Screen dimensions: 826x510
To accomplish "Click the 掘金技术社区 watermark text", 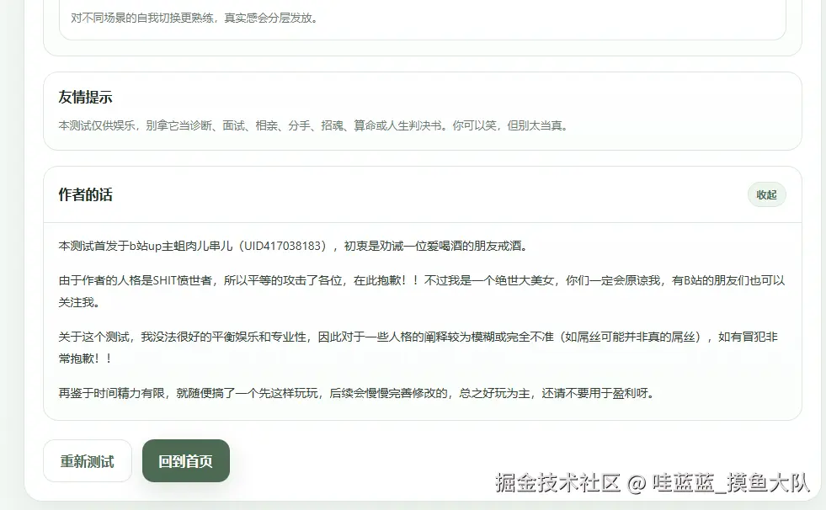I will 556,484.
